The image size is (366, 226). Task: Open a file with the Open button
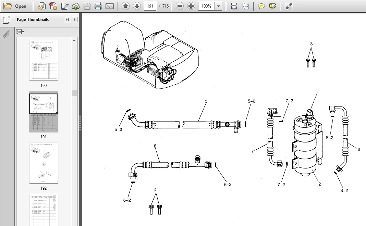point(15,6)
